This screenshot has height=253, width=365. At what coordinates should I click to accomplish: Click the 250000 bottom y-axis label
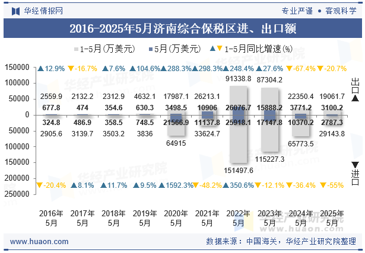[17, 194]
